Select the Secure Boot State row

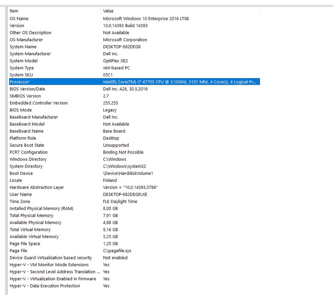135,145
